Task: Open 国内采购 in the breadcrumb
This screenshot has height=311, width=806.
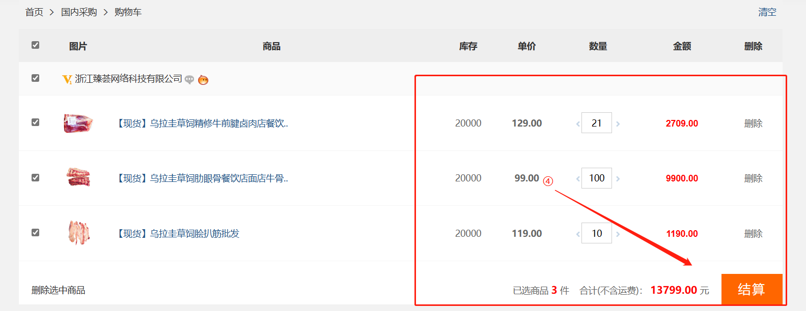Action: point(79,12)
